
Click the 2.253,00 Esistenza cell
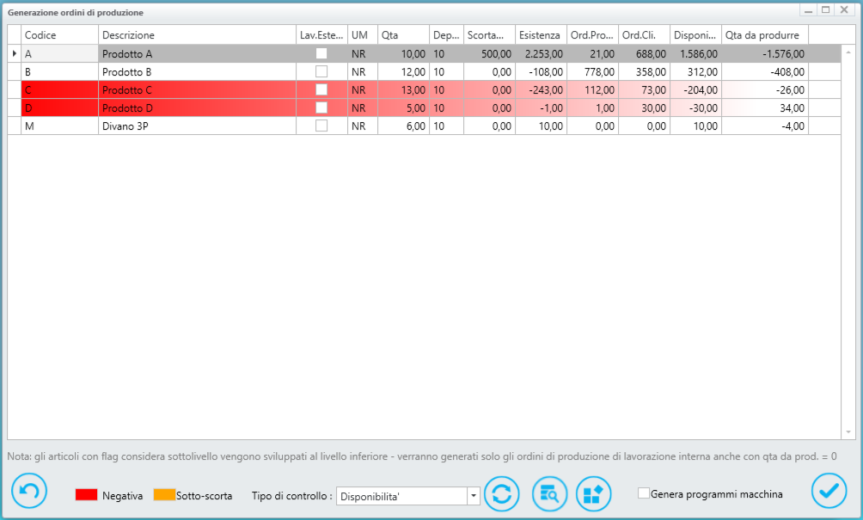pos(541,53)
